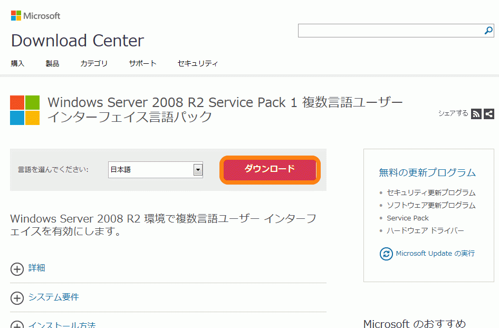Follow the ハードウェア ドライバー link
This screenshot has height=328, width=499.
point(426,230)
